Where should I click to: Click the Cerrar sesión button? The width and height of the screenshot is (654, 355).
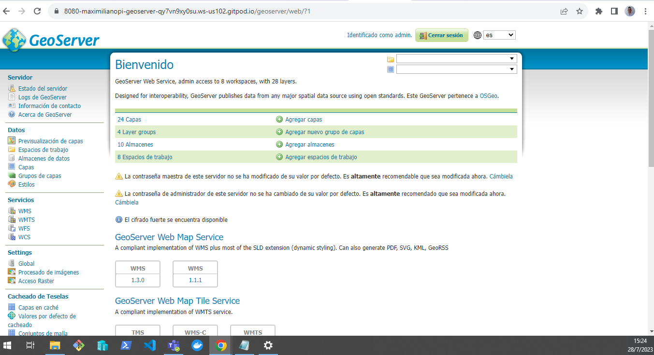[442, 35]
